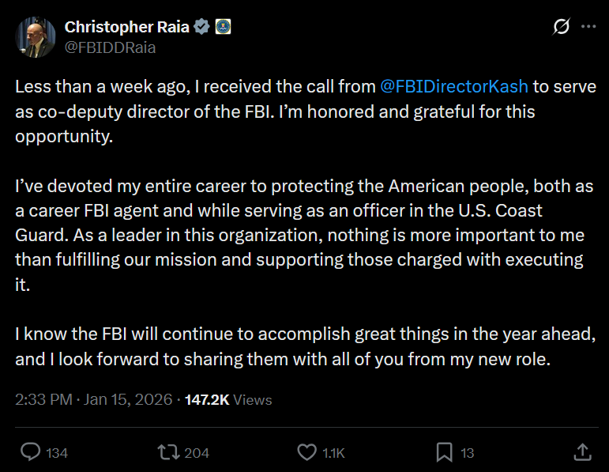Click the Reply speech bubble icon
This screenshot has height=472, width=609.
click(30, 452)
